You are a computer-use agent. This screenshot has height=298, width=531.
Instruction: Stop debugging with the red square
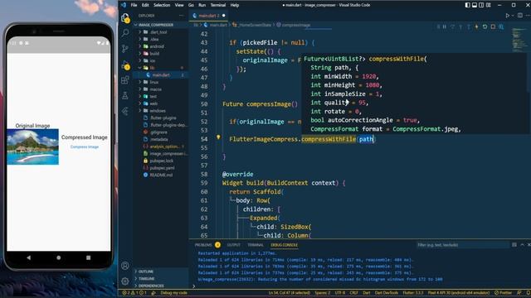493,26
